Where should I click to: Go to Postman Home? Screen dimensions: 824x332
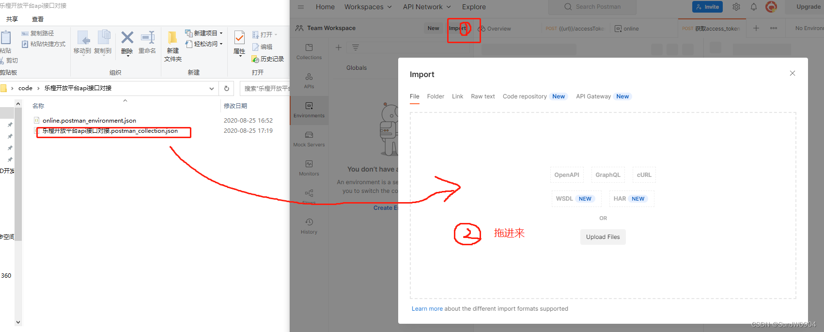coord(325,7)
